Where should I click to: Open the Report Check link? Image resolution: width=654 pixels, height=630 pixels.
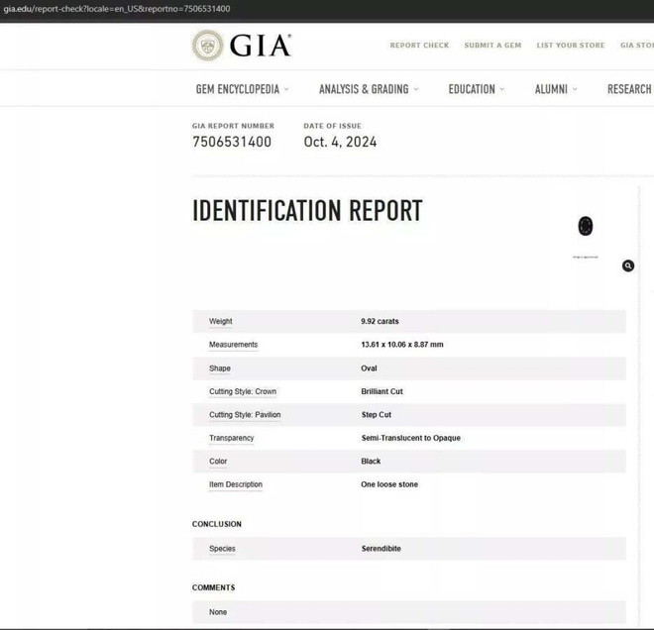(x=419, y=45)
